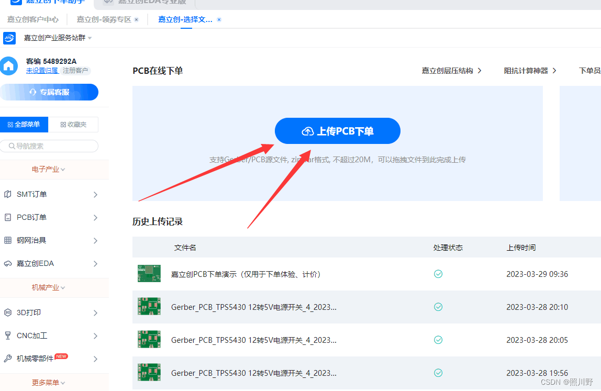Expand the 嘉立创产业服务站群 dropdown

click(90, 38)
